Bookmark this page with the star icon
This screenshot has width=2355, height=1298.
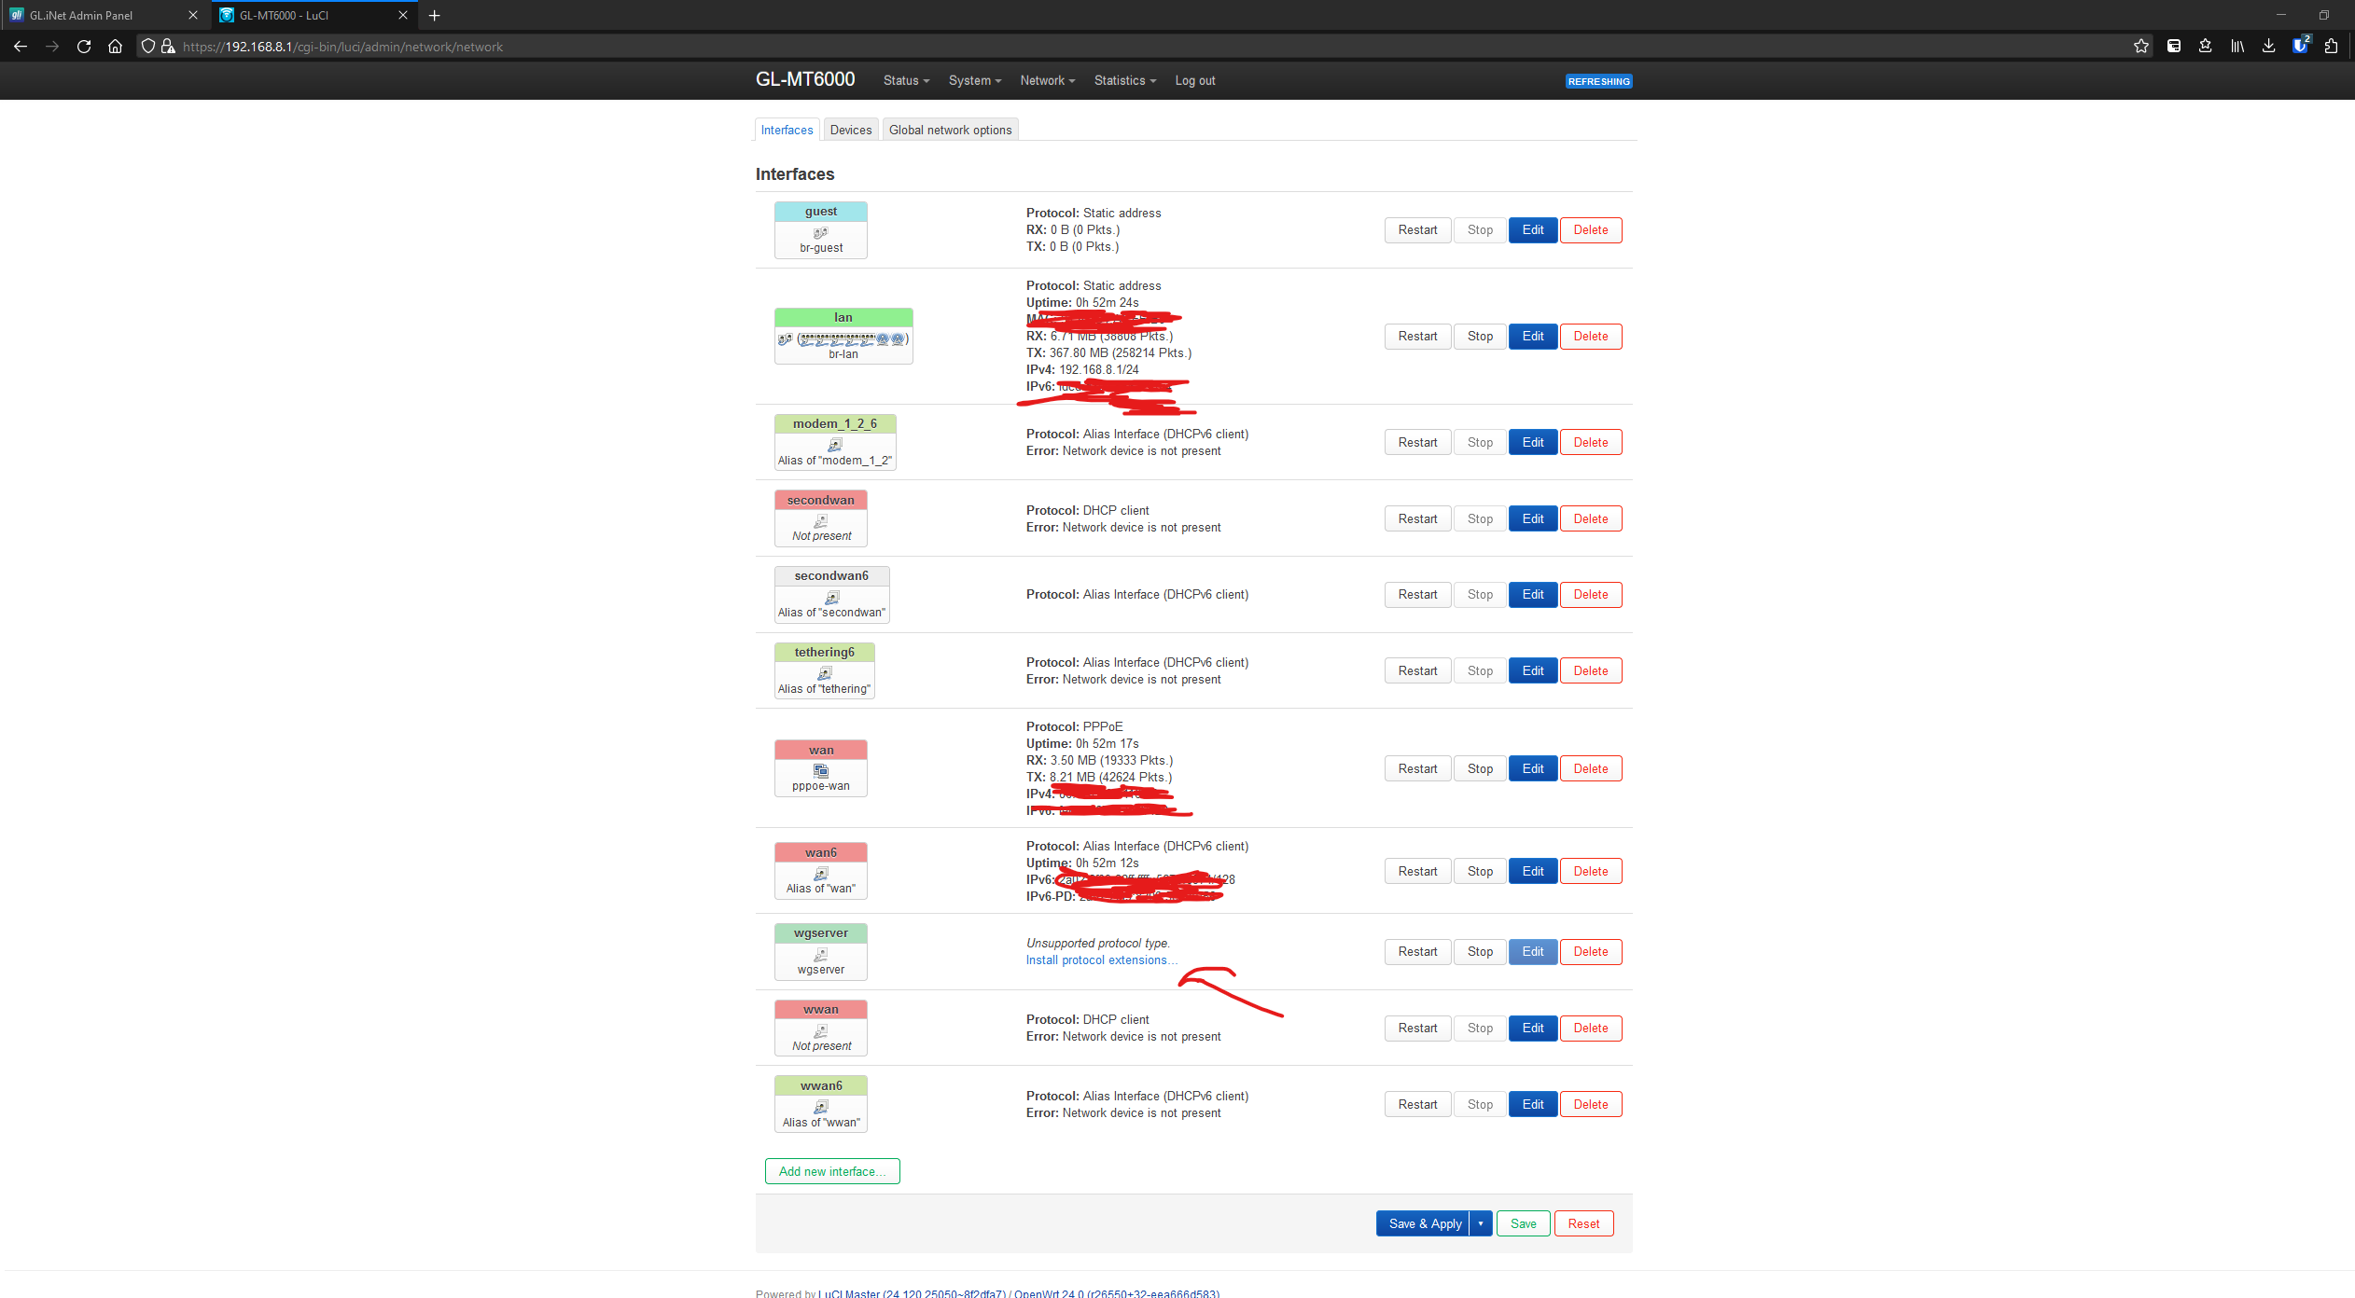click(x=2140, y=47)
